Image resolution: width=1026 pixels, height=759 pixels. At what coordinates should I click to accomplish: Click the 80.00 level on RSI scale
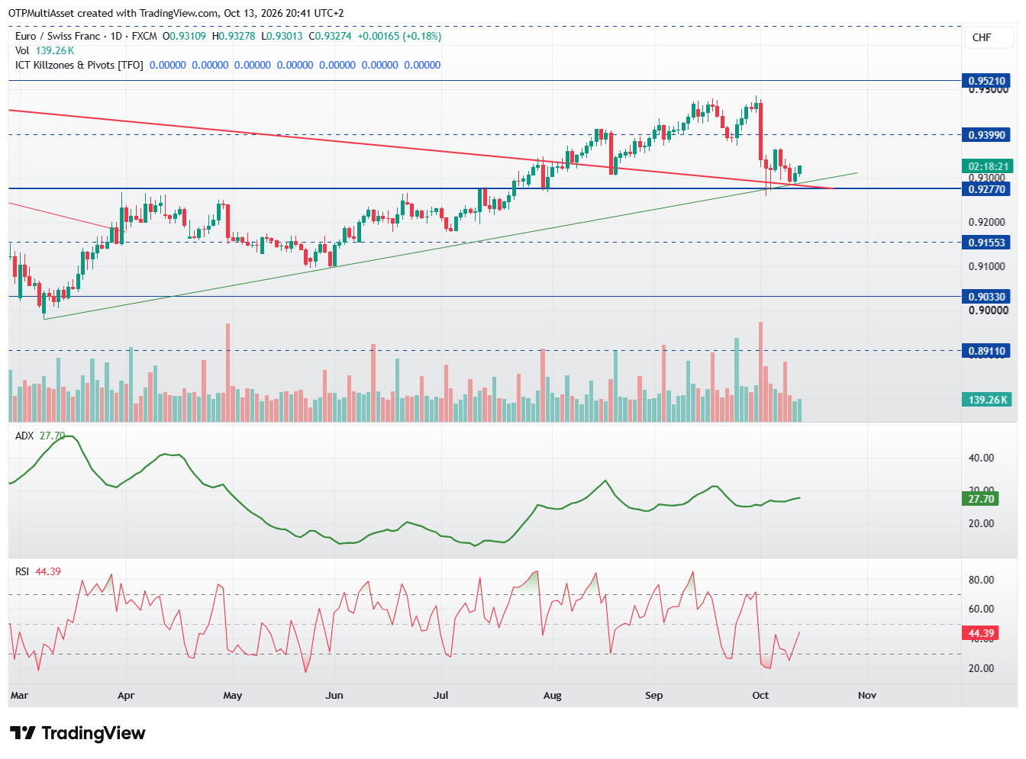click(981, 581)
